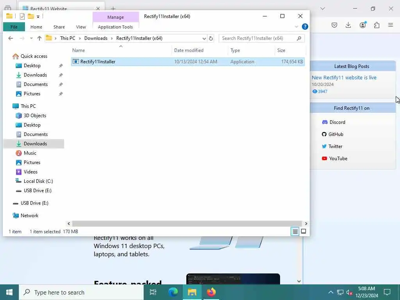This screenshot has width=400, height=300.
Task: Click the Properties quick access toolbar icon
Action: pos(22,16)
